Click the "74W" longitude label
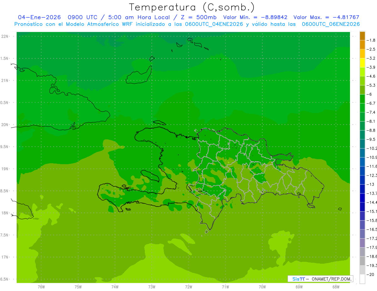This screenshot has width=377, height=291. (x=115, y=287)
